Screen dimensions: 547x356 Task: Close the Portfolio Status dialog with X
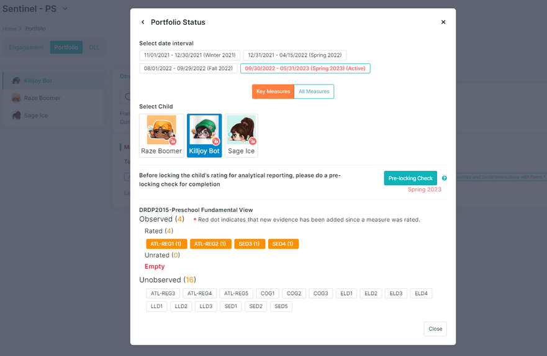point(443,22)
